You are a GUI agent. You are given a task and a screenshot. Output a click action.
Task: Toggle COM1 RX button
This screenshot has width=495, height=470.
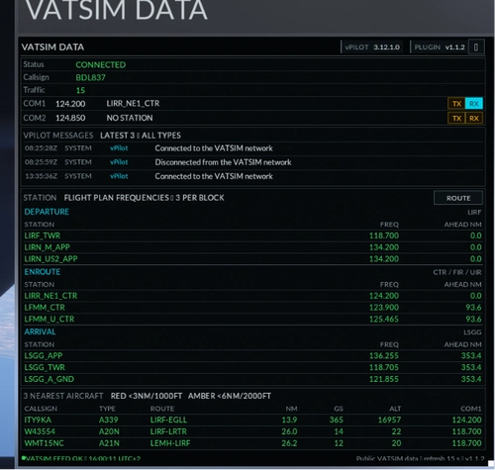(474, 104)
